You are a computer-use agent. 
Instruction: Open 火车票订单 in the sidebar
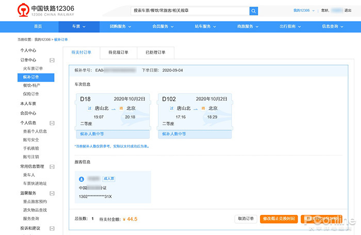point(33,68)
